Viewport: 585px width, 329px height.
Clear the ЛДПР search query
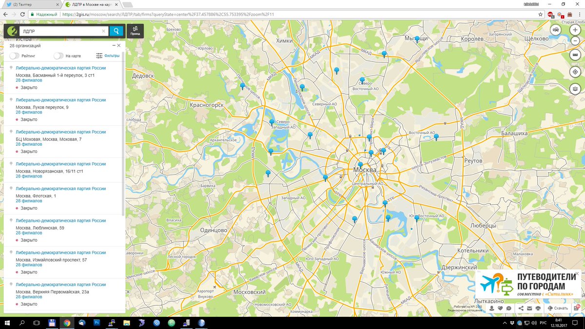(x=103, y=31)
